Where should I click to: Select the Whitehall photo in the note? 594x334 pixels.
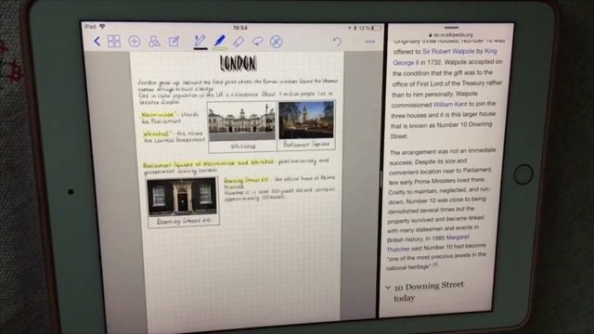click(x=242, y=122)
